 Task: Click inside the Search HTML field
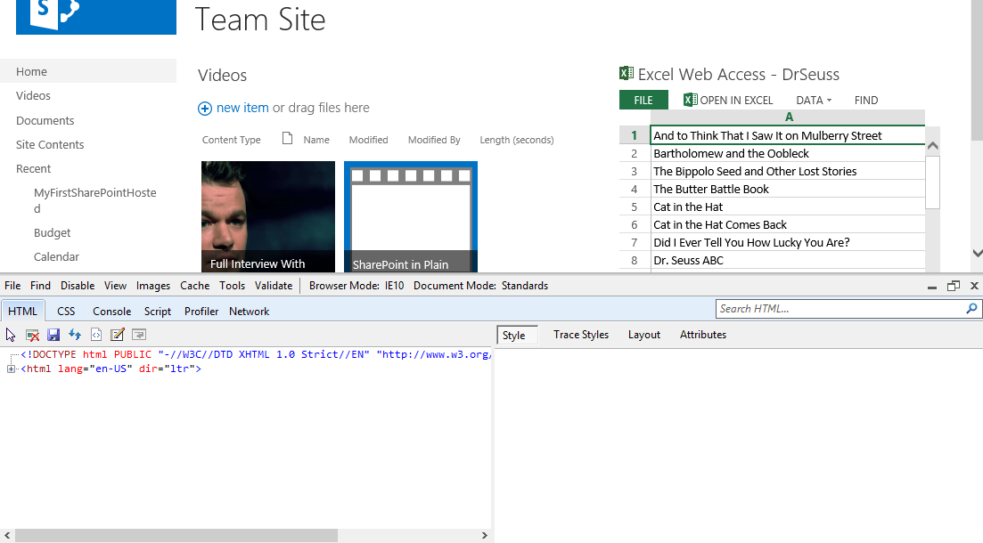pos(838,309)
